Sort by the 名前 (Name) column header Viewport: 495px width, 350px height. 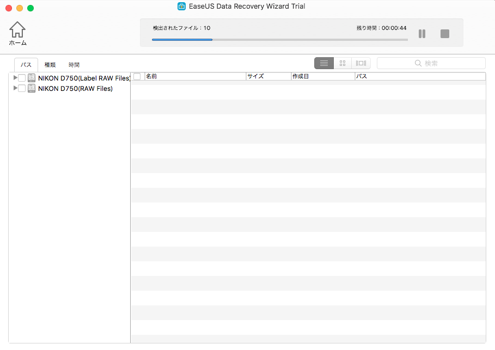[x=195, y=76]
